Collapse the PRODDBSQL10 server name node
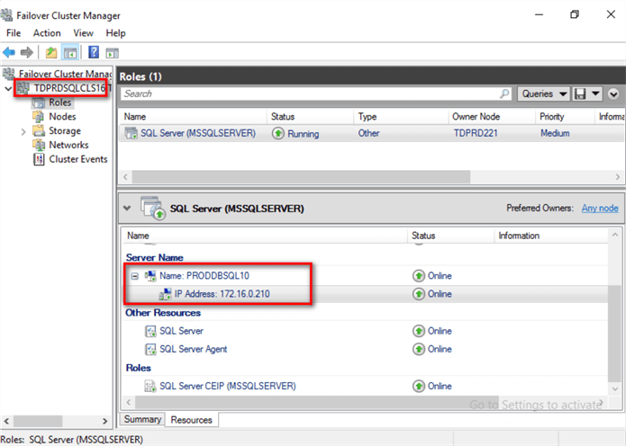The image size is (626, 446). pyautogui.click(x=135, y=276)
